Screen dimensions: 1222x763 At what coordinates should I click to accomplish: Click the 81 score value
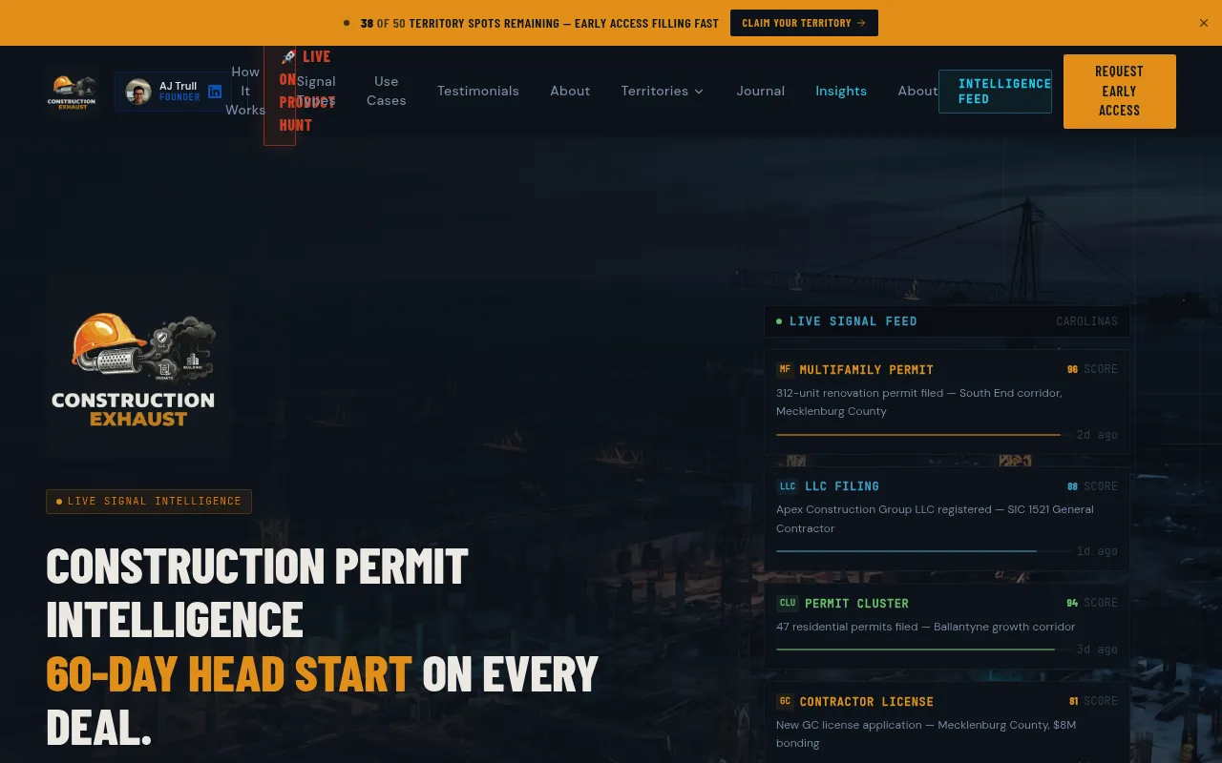pyautogui.click(x=1073, y=701)
